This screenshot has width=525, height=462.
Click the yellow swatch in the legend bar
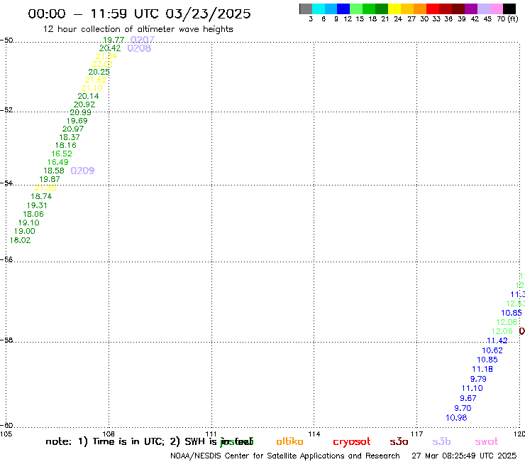(x=394, y=9)
